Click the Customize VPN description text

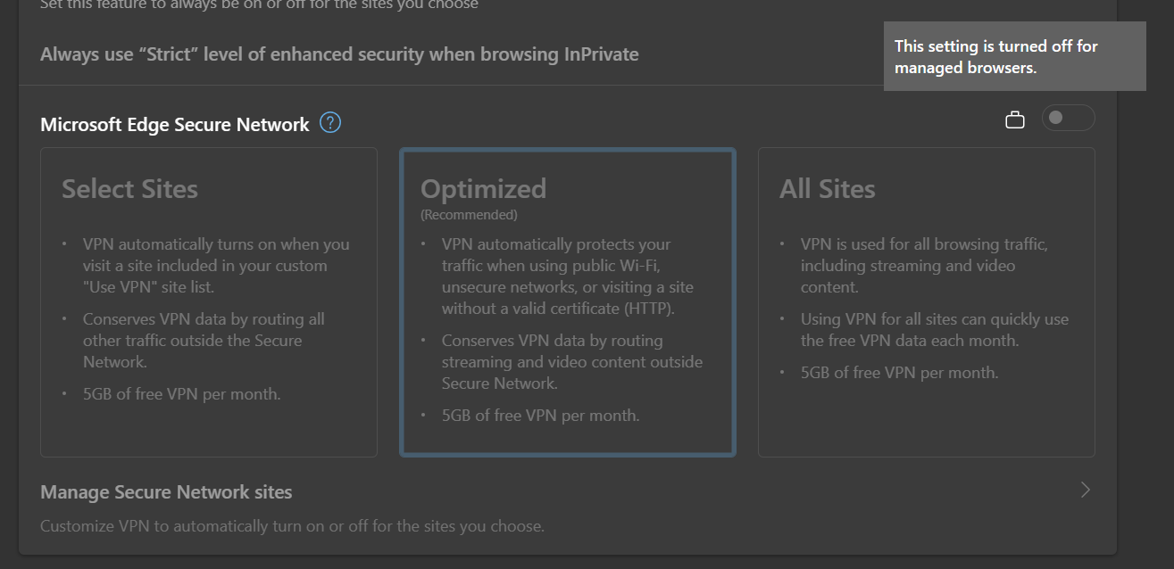point(292,525)
